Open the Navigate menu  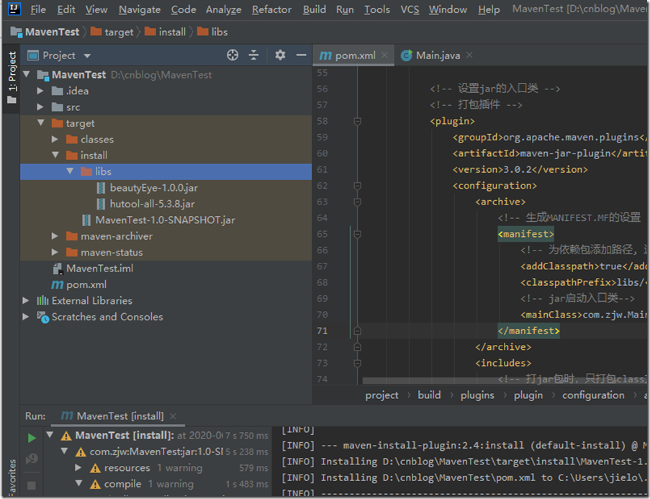coord(140,9)
